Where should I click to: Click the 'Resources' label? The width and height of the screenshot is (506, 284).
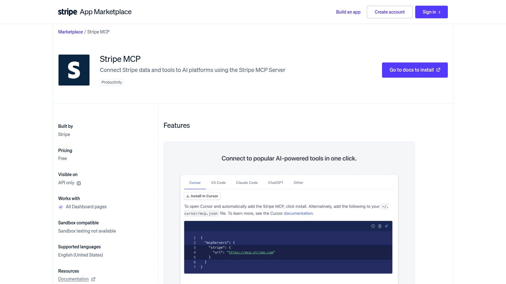[69, 271]
